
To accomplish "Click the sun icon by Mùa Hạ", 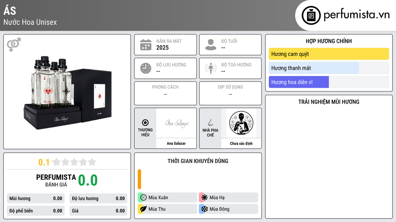I will pos(205,198).
